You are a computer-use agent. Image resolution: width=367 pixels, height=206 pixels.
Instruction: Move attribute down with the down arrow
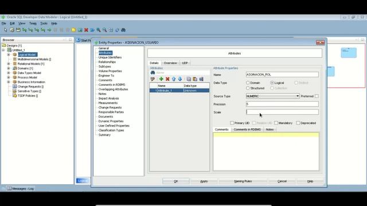point(179,79)
